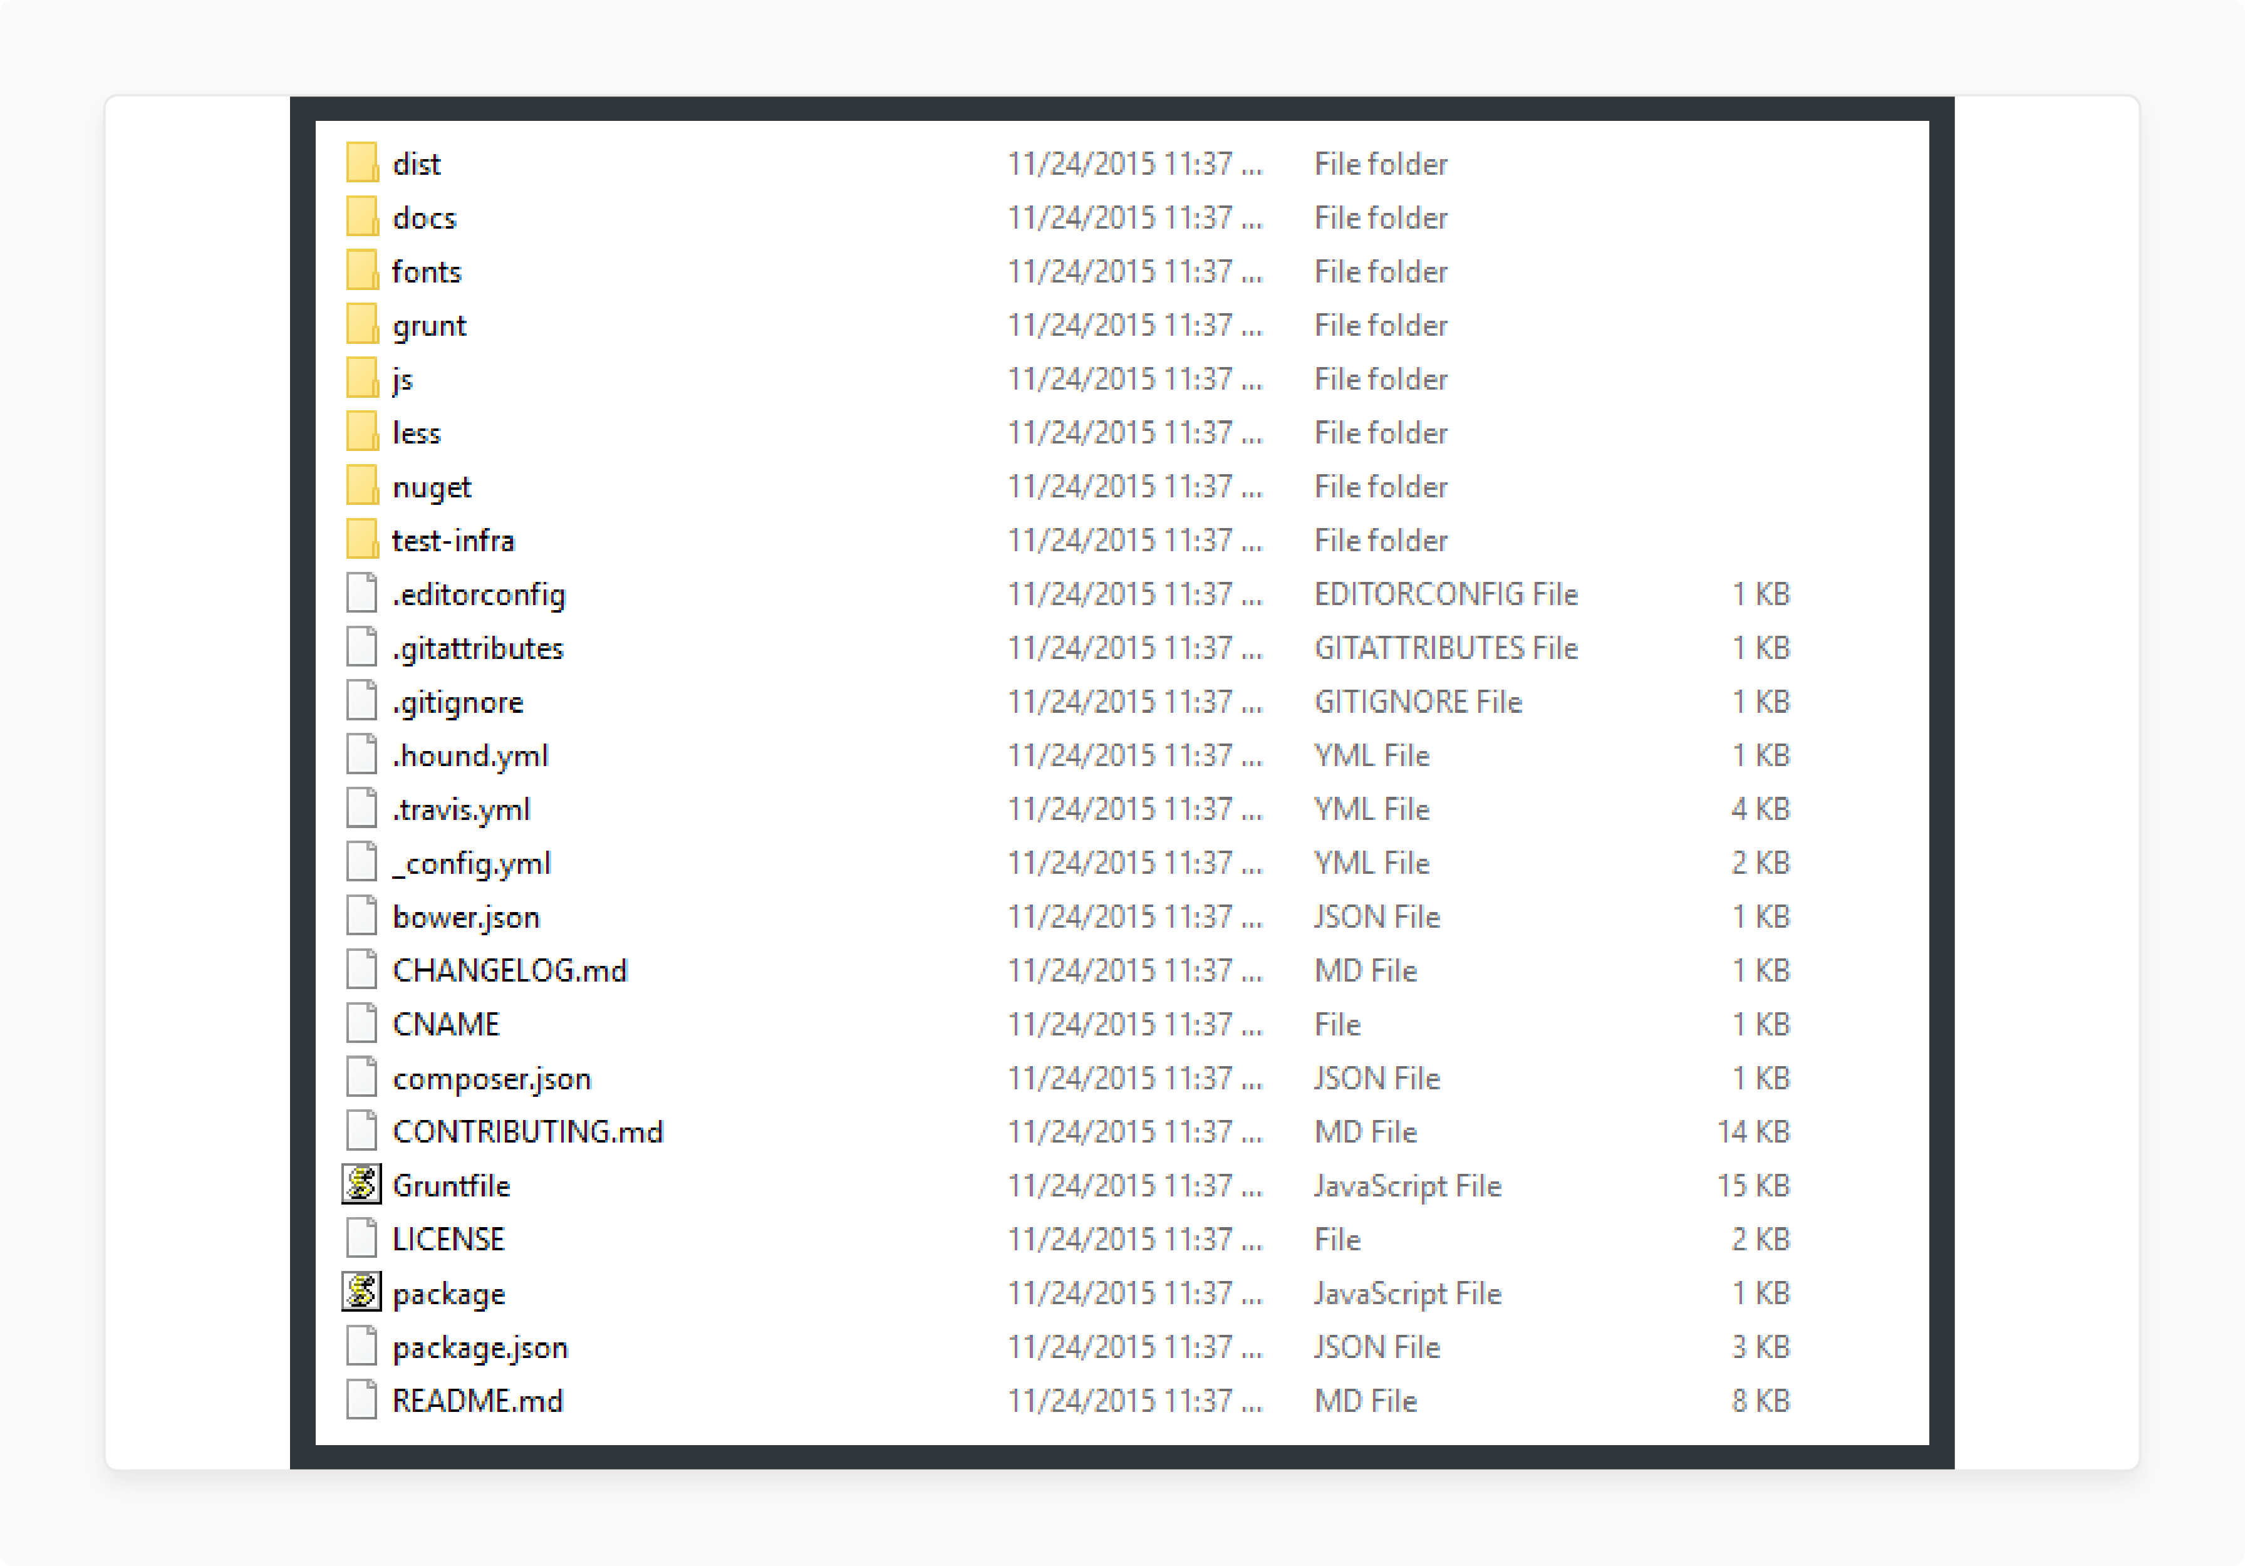
Task: Click the package JavaScript file icon
Action: (x=362, y=1291)
